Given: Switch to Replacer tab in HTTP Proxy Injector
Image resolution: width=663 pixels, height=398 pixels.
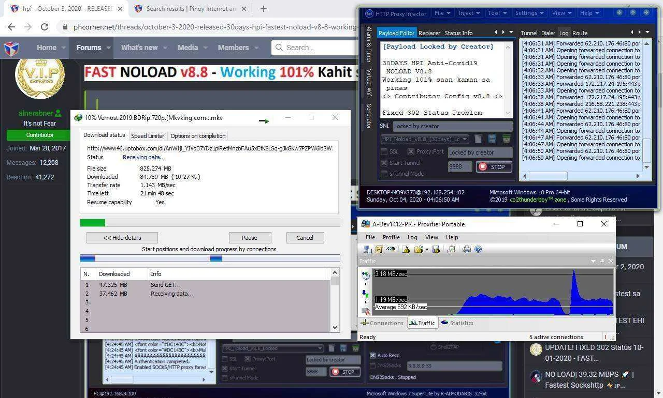Looking at the screenshot, I should pos(429,33).
